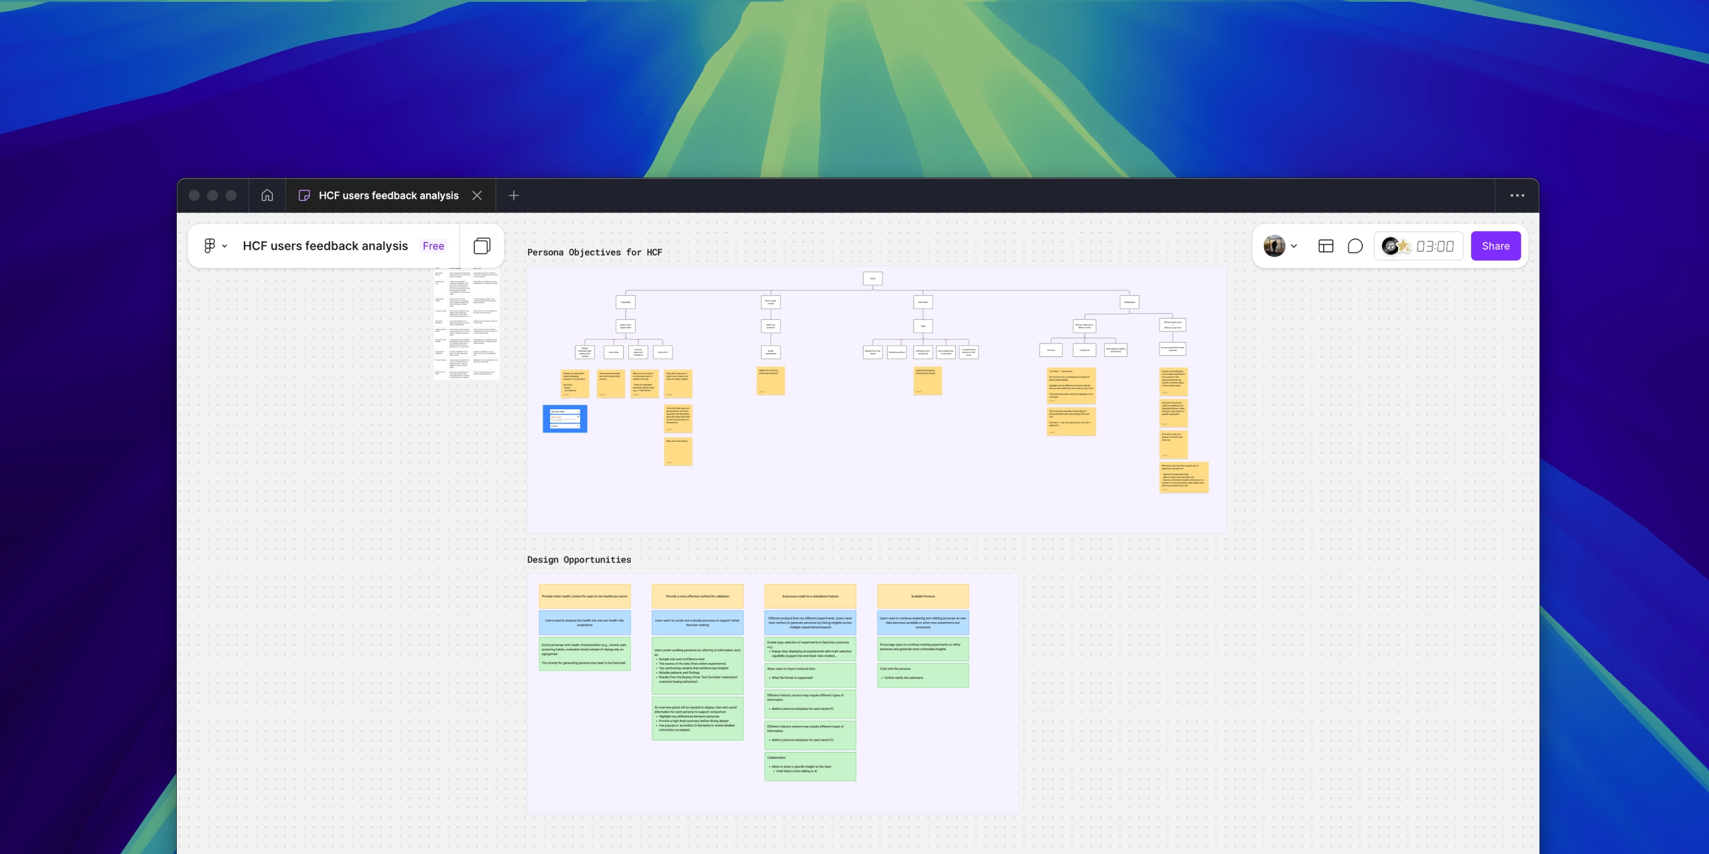Image resolution: width=1709 pixels, height=854 pixels.
Task: Select the Design Opportunities section title
Action: click(x=579, y=560)
